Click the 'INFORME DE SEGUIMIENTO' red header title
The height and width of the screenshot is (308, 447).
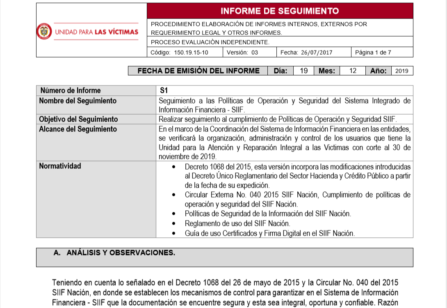(x=280, y=11)
